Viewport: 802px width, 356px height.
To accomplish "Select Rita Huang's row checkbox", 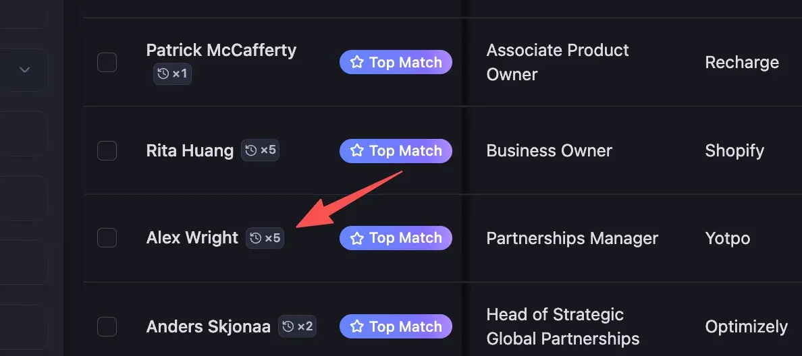I will point(107,150).
